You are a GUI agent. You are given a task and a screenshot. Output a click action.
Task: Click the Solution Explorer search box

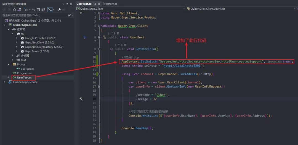click(x=35, y=15)
